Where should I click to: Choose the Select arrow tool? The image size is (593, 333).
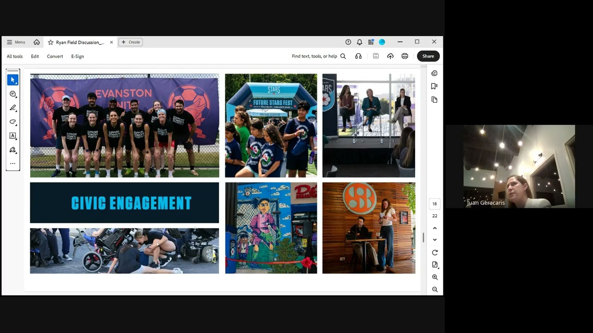click(x=13, y=80)
